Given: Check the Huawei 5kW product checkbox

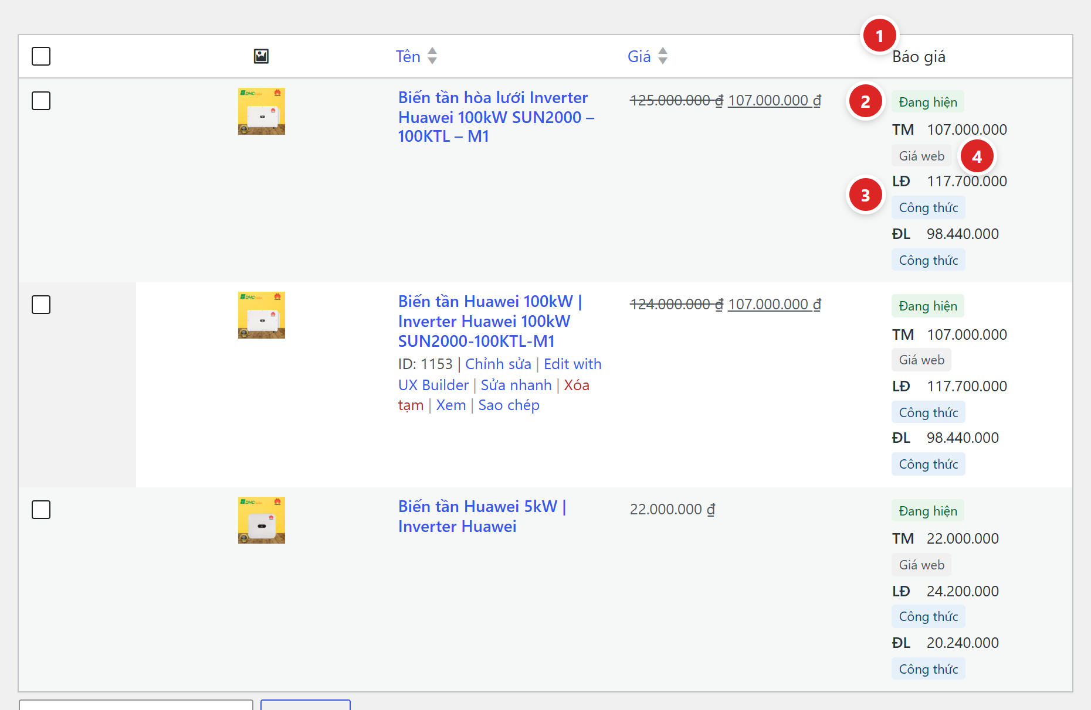Looking at the screenshot, I should (x=41, y=510).
